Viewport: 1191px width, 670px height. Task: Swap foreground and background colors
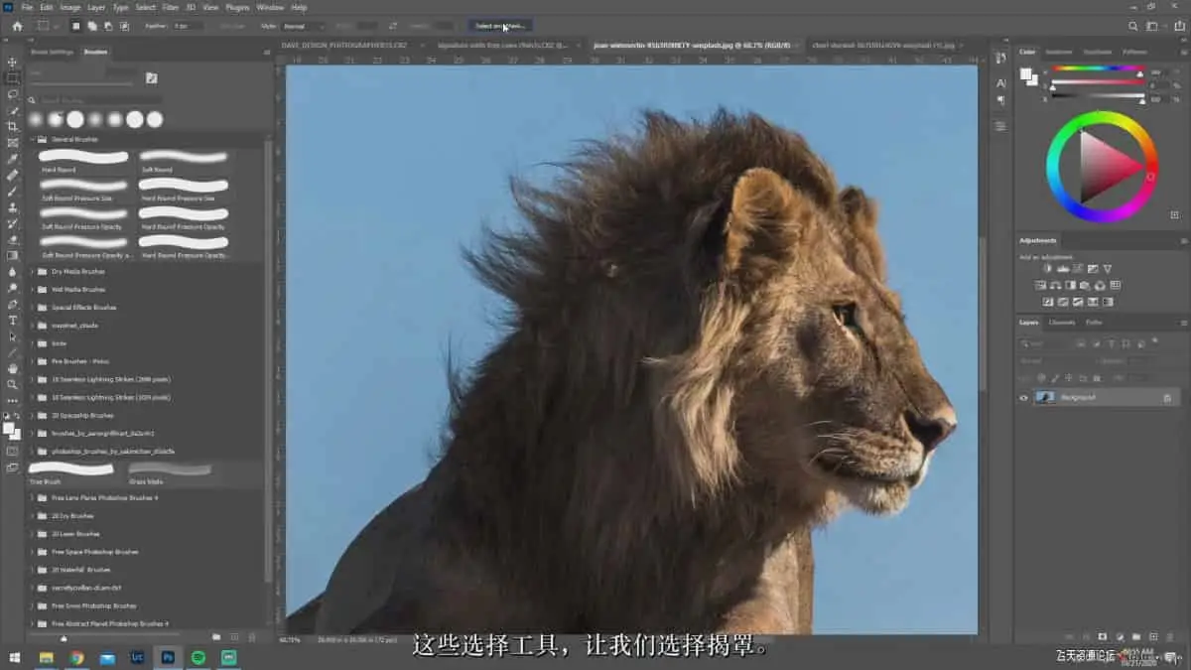tap(17, 417)
